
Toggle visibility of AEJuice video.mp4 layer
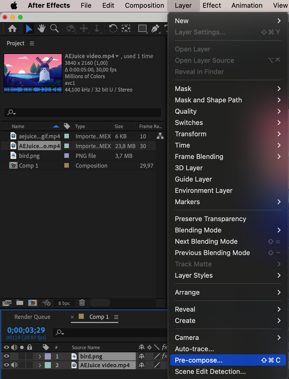(7, 365)
